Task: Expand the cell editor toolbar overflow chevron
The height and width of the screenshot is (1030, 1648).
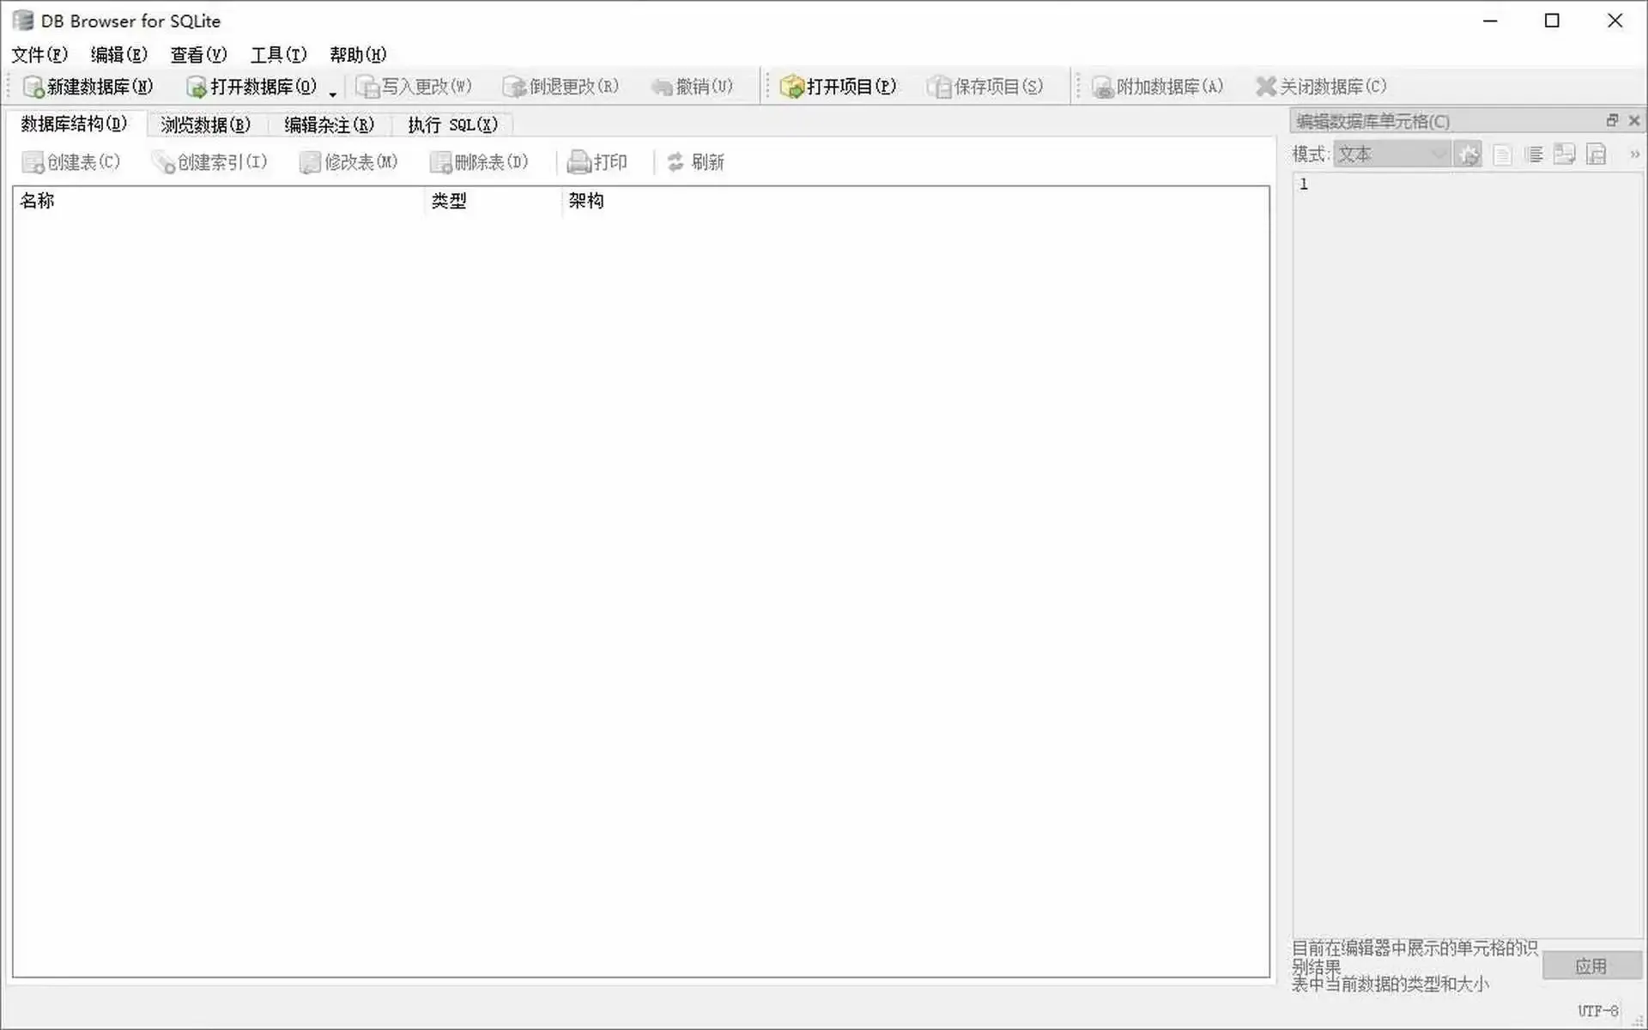Action: click(1634, 155)
